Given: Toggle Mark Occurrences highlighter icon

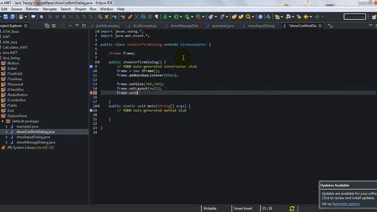Looking at the screenshot, I should click(x=130, y=16).
